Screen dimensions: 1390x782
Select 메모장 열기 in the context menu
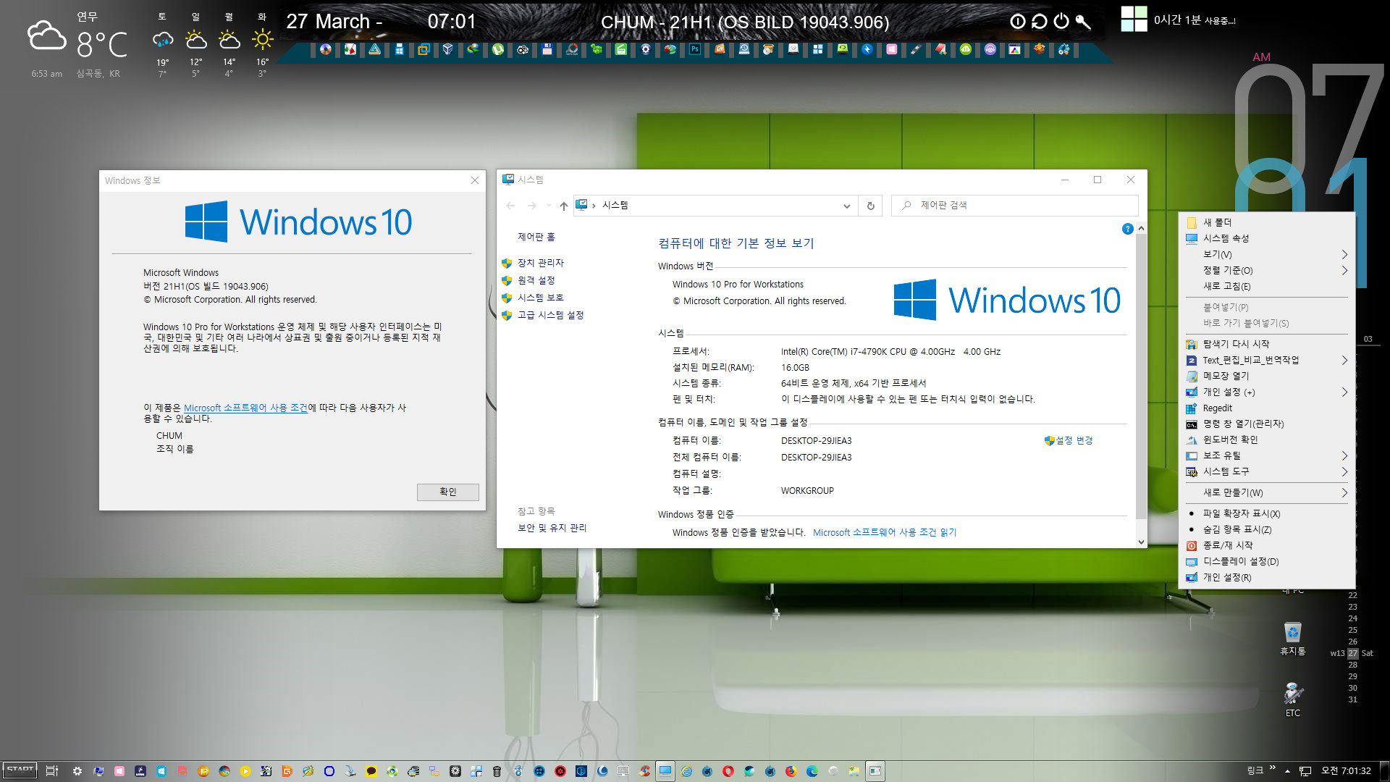(x=1266, y=376)
